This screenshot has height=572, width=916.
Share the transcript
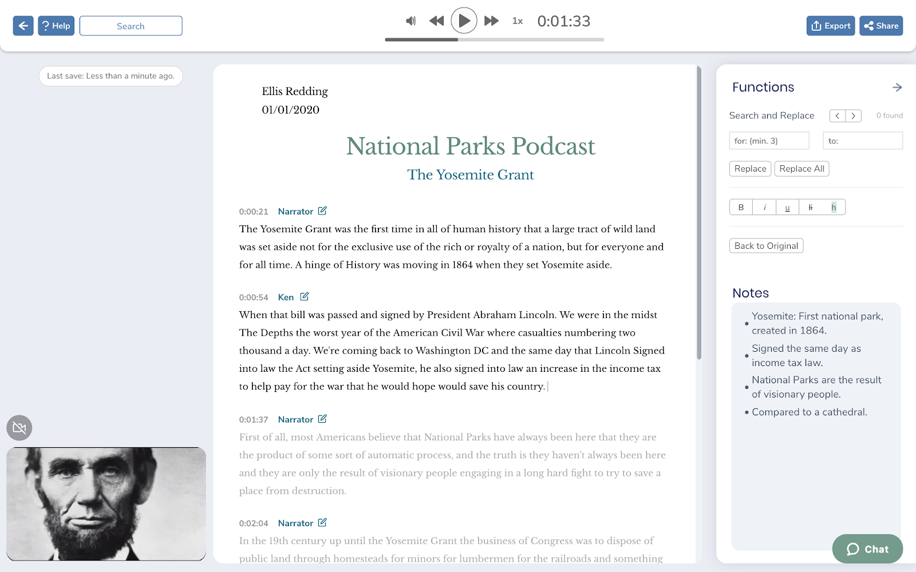pyautogui.click(x=881, y=26)
